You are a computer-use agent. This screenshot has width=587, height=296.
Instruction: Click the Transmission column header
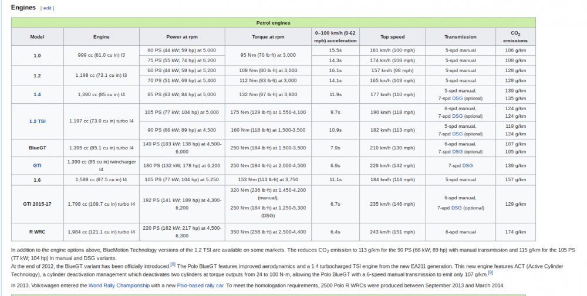(460, 36)
